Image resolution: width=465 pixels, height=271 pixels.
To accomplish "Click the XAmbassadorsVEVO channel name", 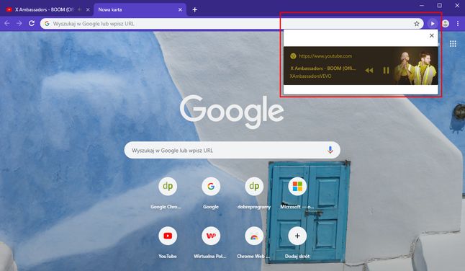I will [310, 76].
